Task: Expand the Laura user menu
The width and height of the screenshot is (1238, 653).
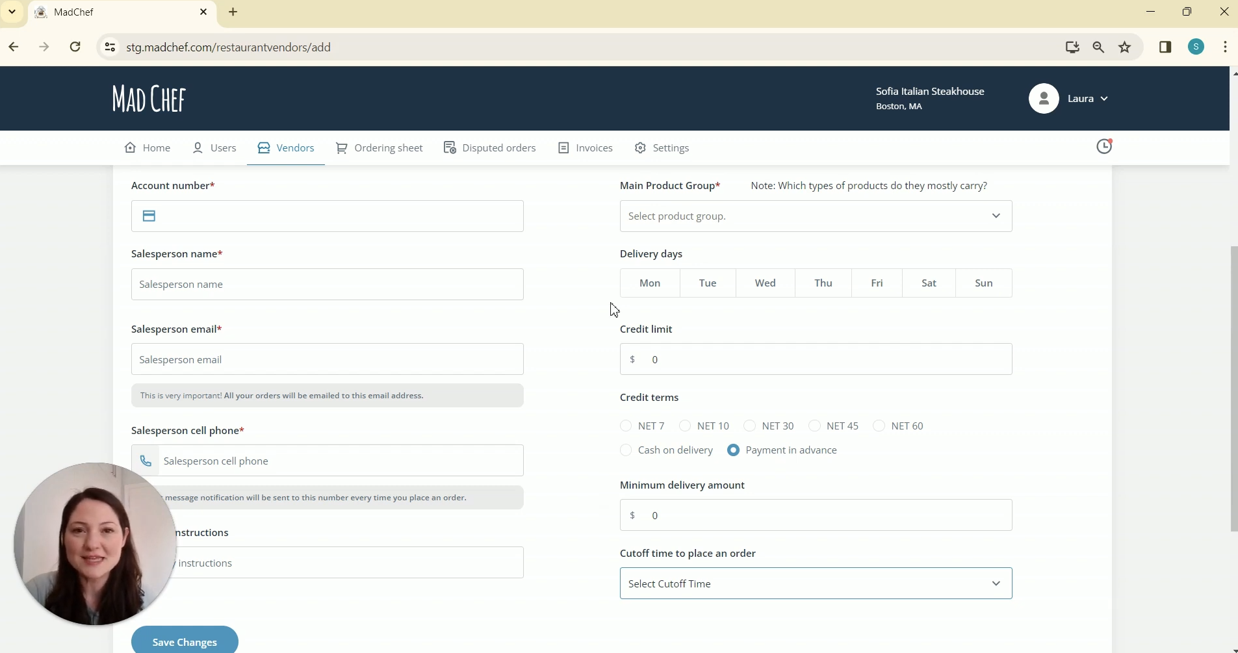Action: pos(1089,99)
